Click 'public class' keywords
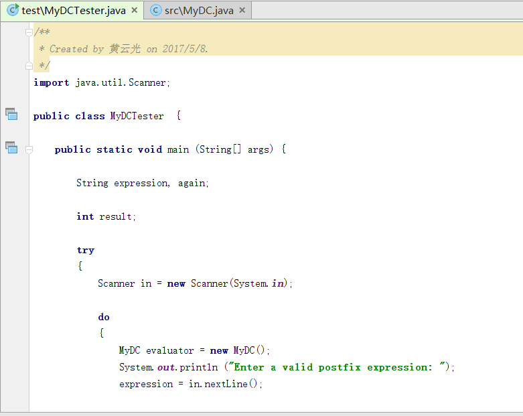This screenshot has width=523, height=416. (69, 116)
